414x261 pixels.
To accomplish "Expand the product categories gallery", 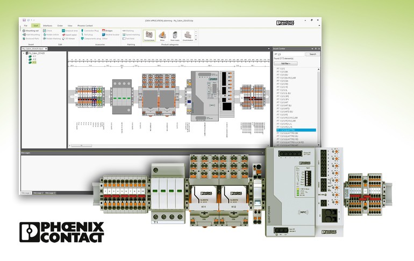I will (x=196, y=40).
